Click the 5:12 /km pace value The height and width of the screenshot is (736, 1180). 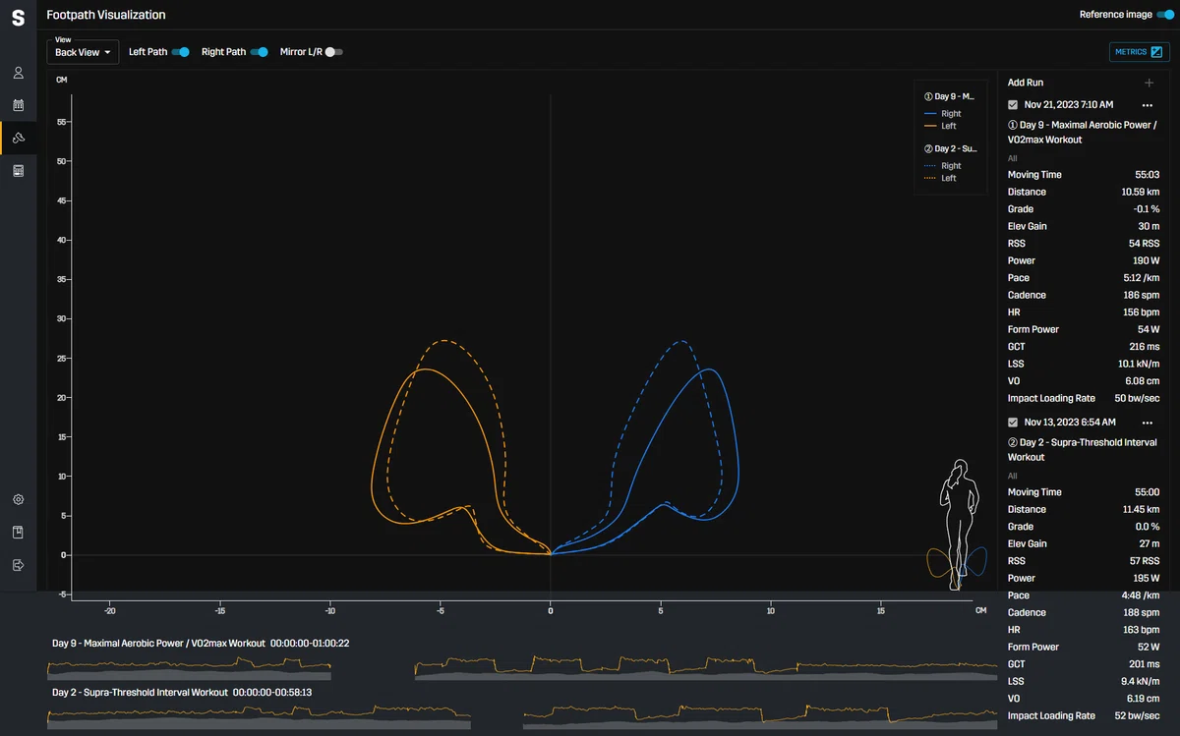1141,278
